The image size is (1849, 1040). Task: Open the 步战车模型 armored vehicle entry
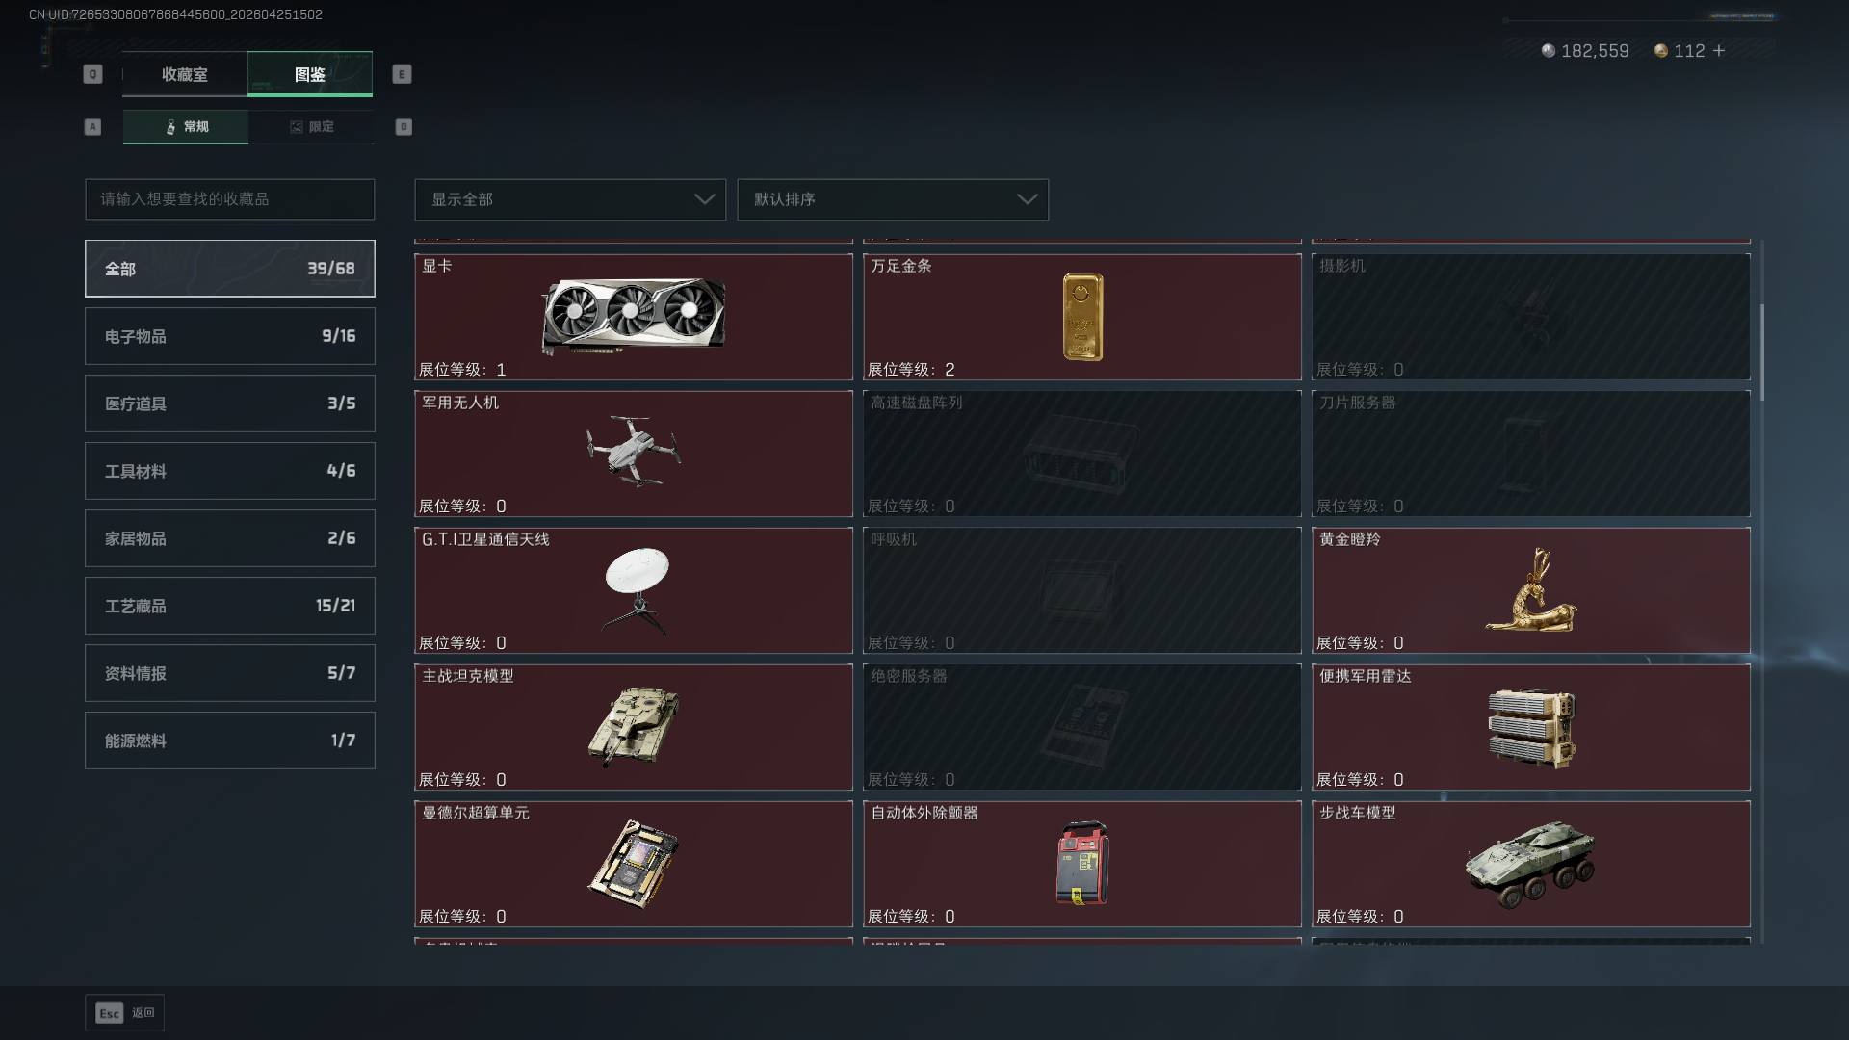click(1531, 864)
